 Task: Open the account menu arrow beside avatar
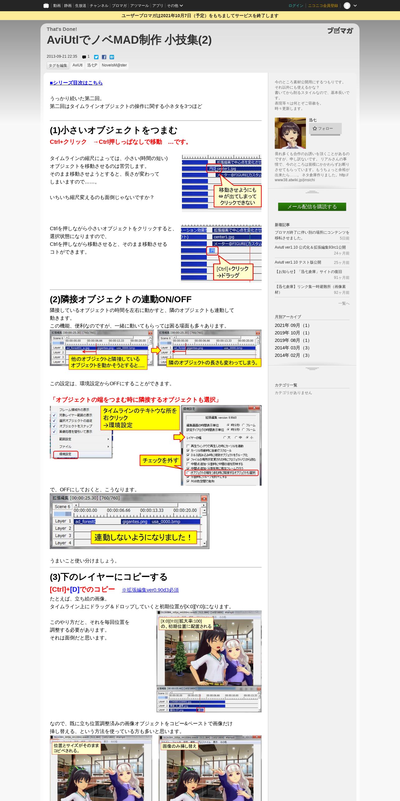[355, 6]
